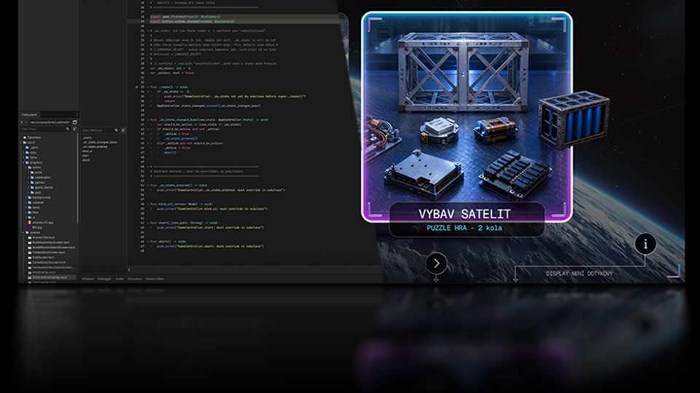The height and width of the screenshot is (393, 700).
Task: Collapse the graphics folder
Action: [x=23, y=162]
